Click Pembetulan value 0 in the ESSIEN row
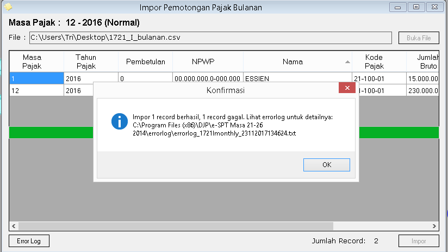Image resolution: width=448 pixels, height=252 pixels. (x=145, y=77)
